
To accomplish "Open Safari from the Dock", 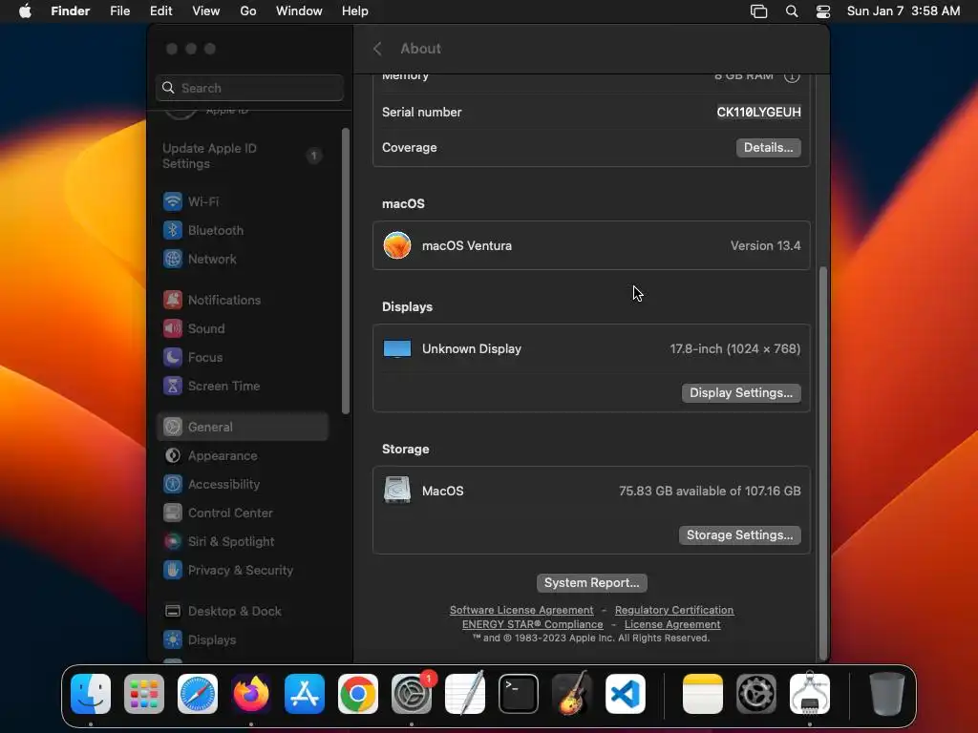I will (x=198, y=694).
